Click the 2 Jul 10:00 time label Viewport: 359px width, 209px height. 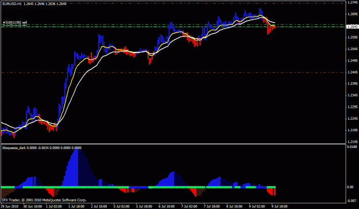click(99, 207)
